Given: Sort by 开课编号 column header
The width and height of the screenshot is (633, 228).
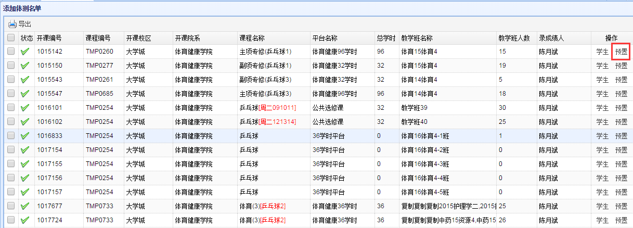Looking at the screenshot, I should (49, 38).
